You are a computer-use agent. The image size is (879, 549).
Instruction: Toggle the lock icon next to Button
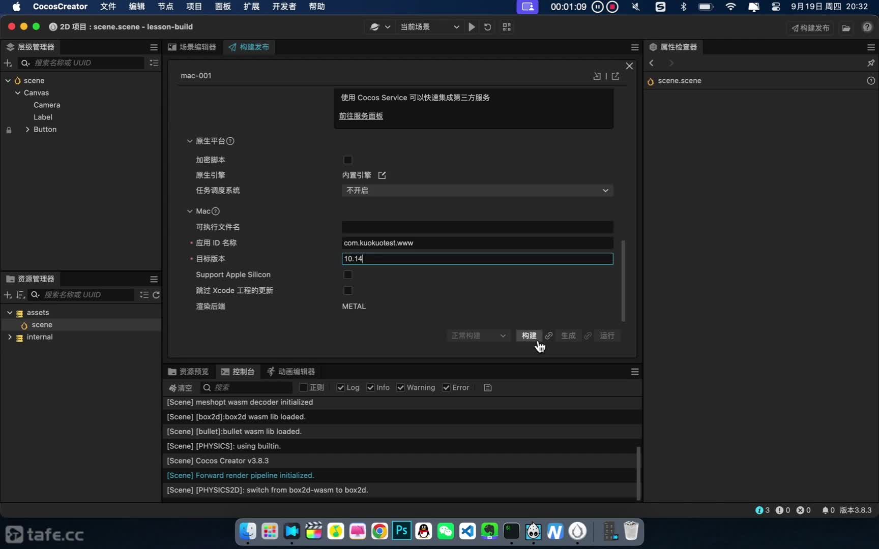pyautogui.click(x=9, y=130)
